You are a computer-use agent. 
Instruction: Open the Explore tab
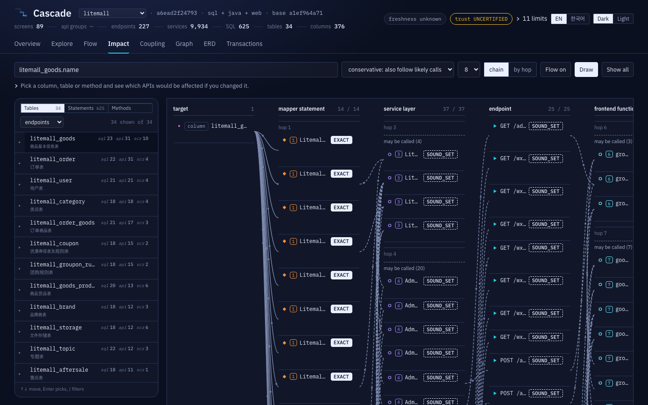62,44
